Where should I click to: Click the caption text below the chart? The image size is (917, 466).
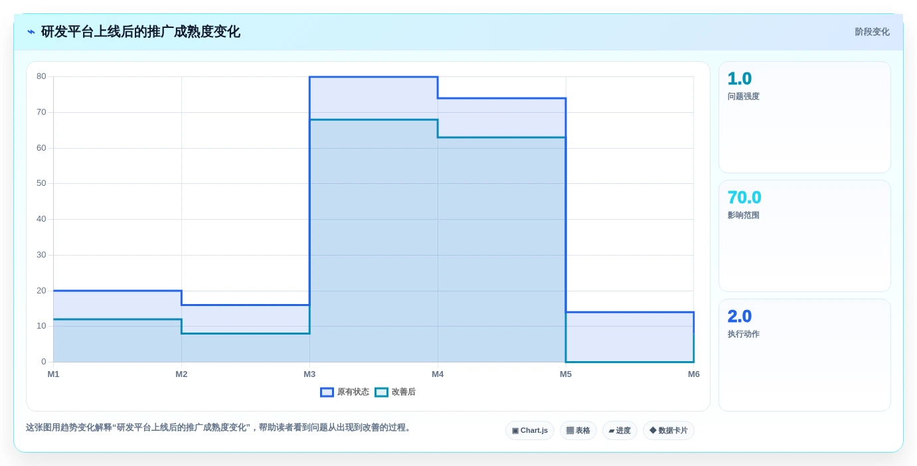point(220,428)
